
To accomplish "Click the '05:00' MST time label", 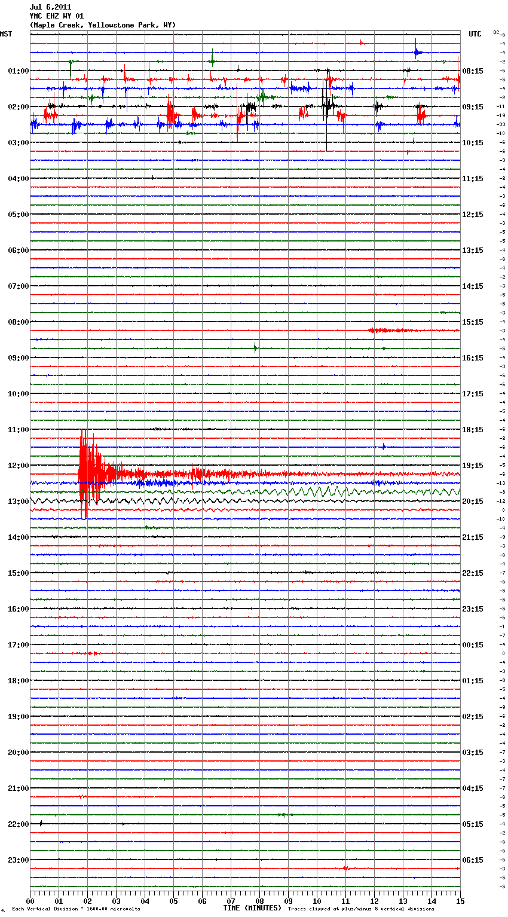I will coord(18,215).
